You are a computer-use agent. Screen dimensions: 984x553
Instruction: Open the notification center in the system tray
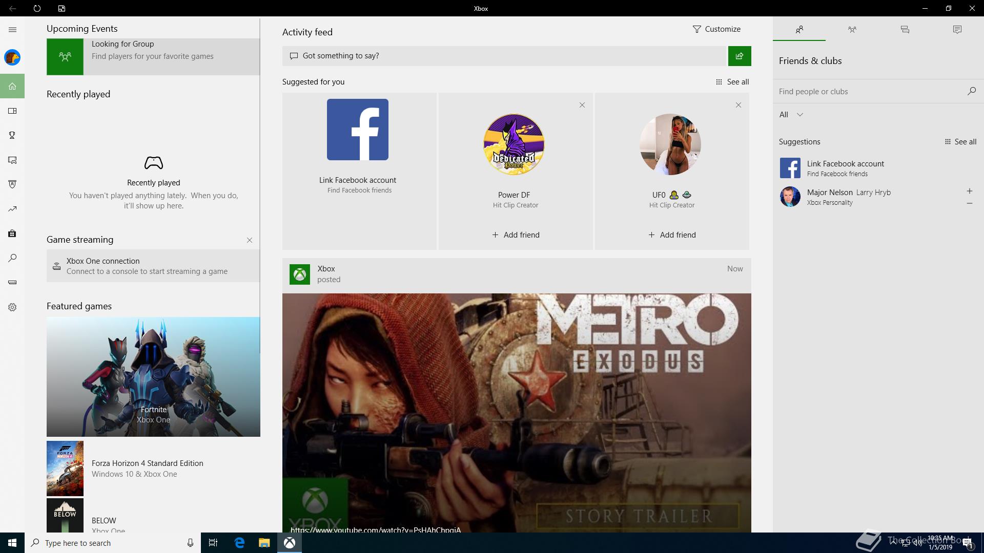(968, 543)
